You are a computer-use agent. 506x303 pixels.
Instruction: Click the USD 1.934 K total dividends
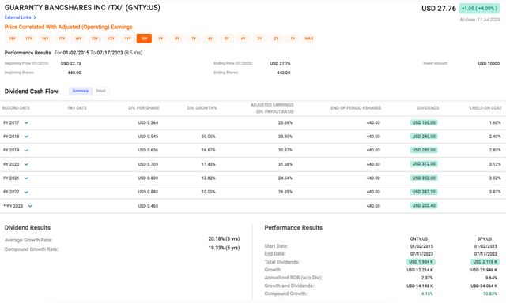pos(421,262)
